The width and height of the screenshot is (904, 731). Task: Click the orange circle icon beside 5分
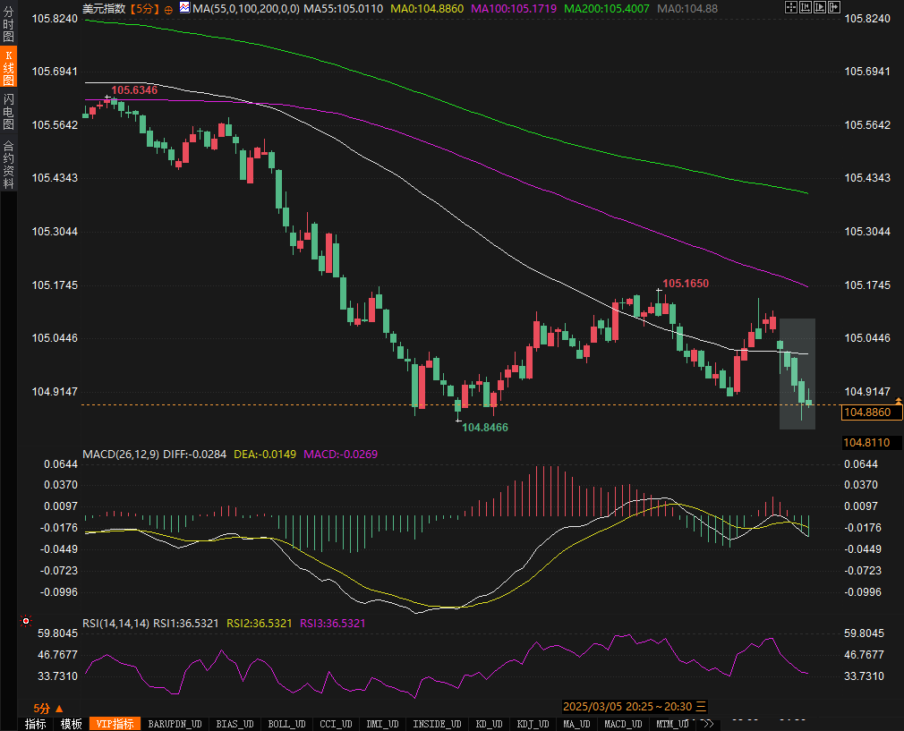[x=168, y=8]
